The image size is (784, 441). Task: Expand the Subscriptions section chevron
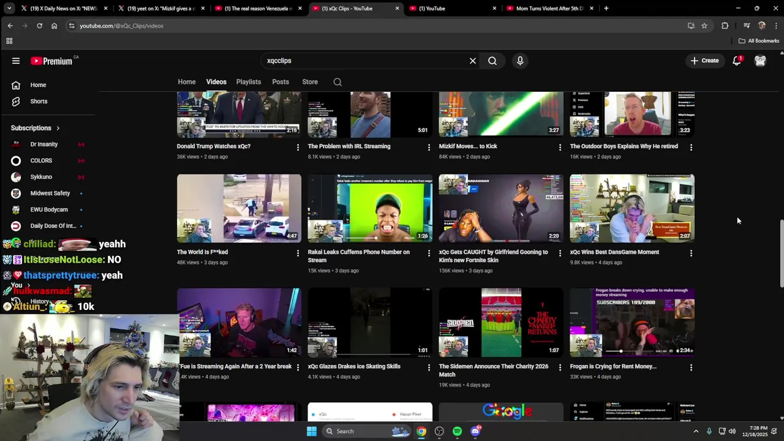pos(58,128)
